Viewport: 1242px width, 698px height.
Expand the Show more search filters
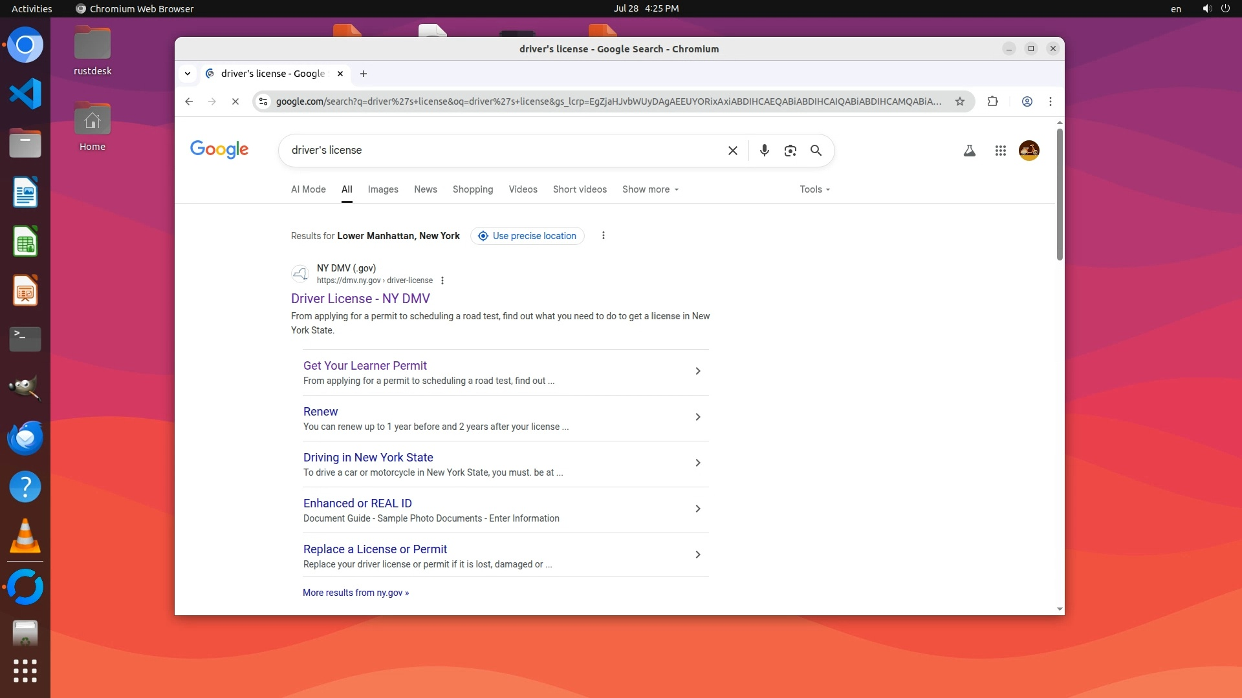coord(650,189)
